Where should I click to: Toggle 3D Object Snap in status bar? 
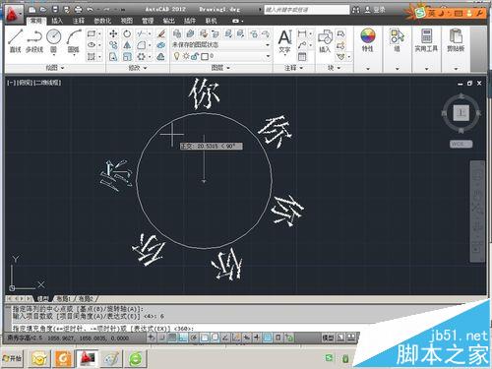coord(215,338)
